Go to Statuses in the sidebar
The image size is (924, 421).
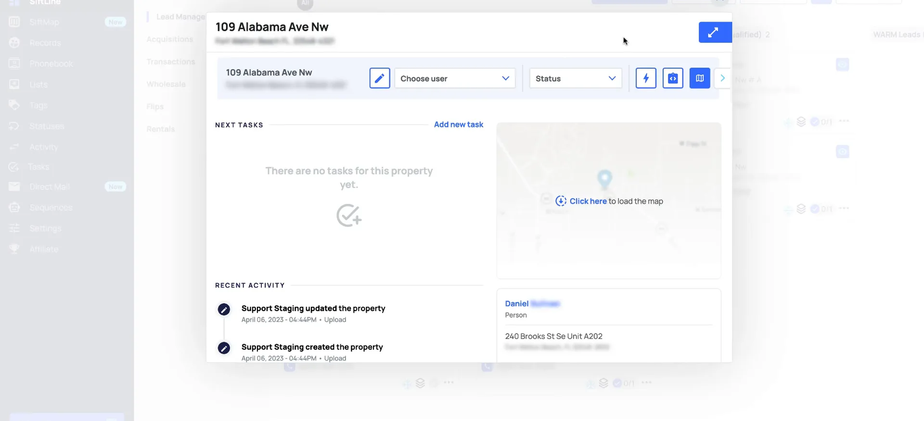(47, 126)
